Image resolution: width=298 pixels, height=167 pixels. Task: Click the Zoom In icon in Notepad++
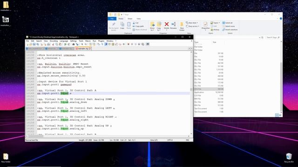pyautogui.click(x=82, y=45)
